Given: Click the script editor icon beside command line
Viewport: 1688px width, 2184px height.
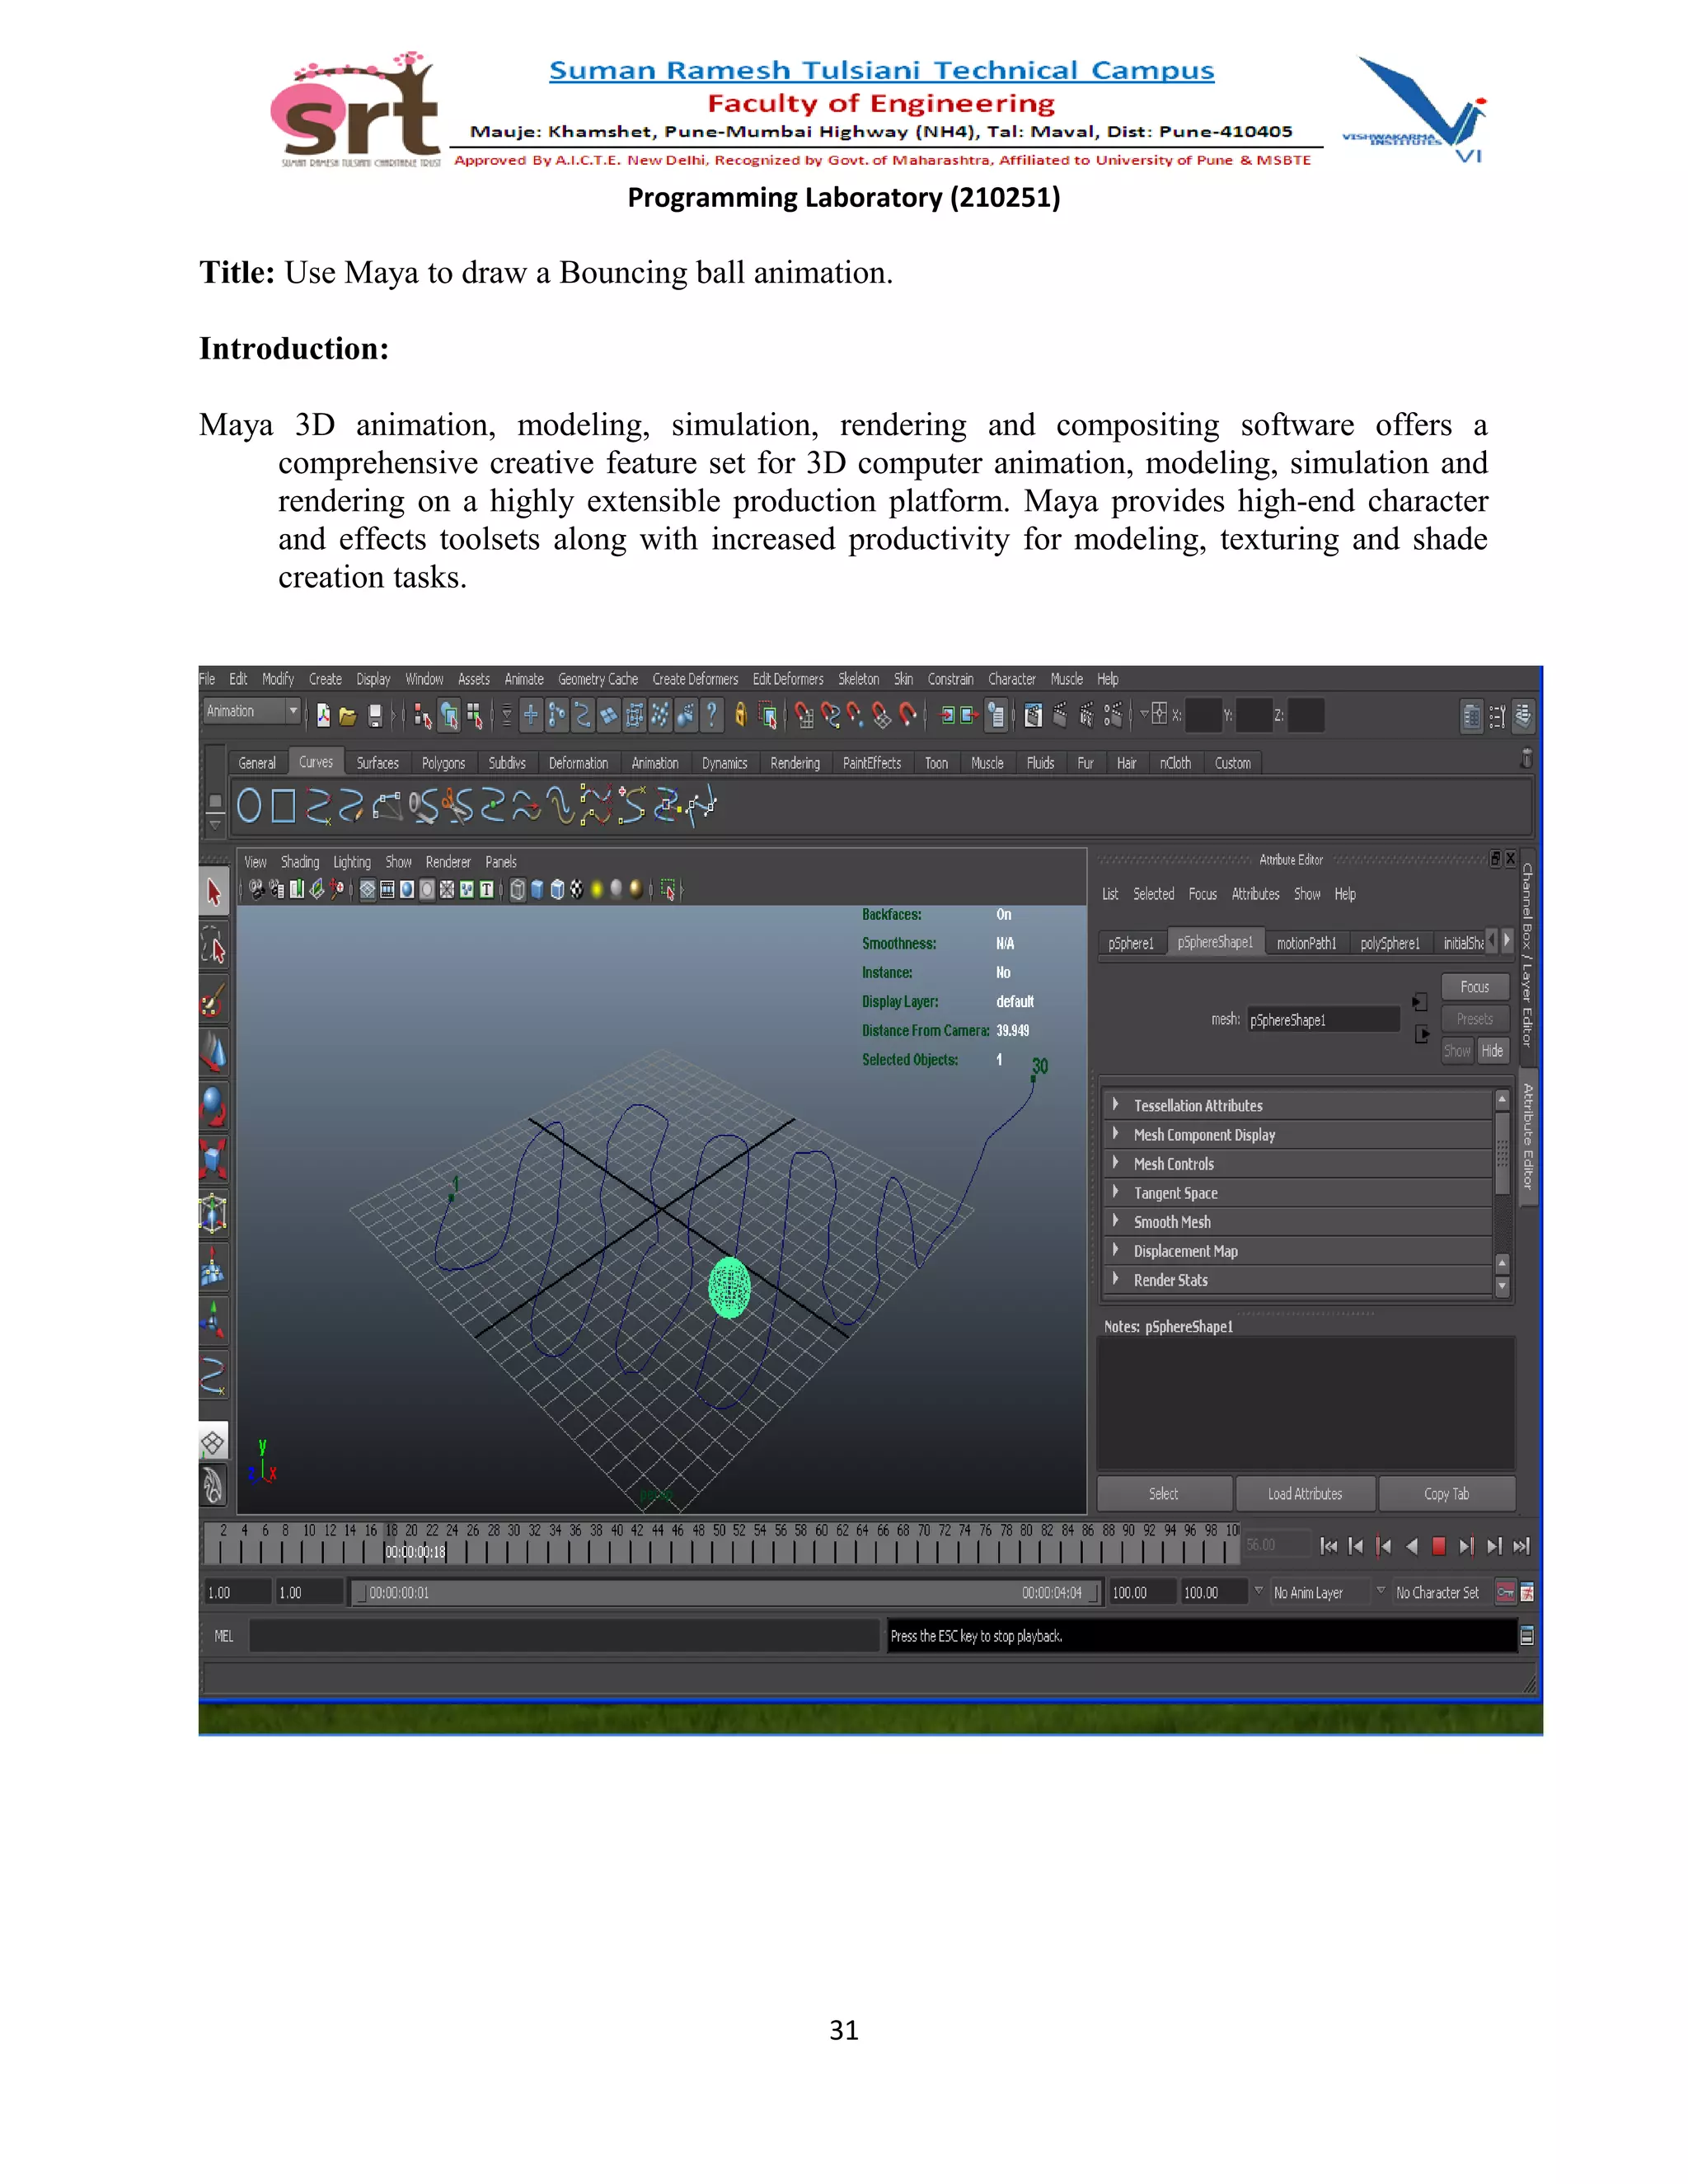Looking at the screenshot, I should [1526, 1636].
